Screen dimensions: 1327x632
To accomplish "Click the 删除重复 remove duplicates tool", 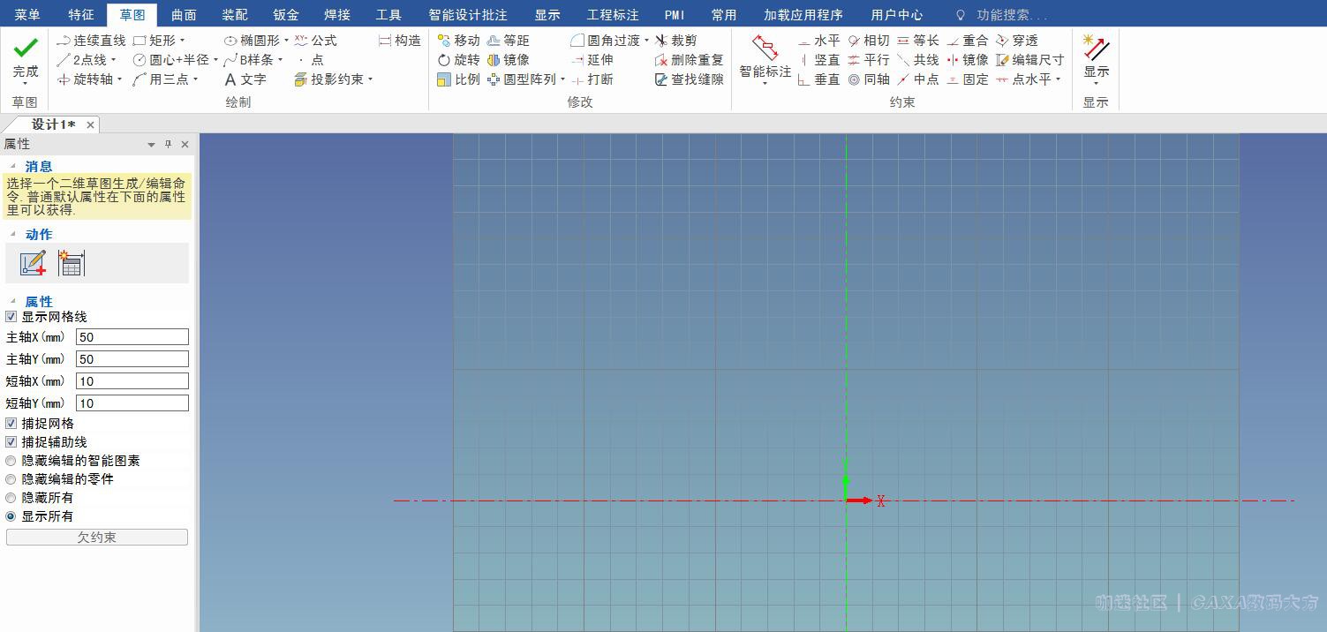I will coord(689,60).
